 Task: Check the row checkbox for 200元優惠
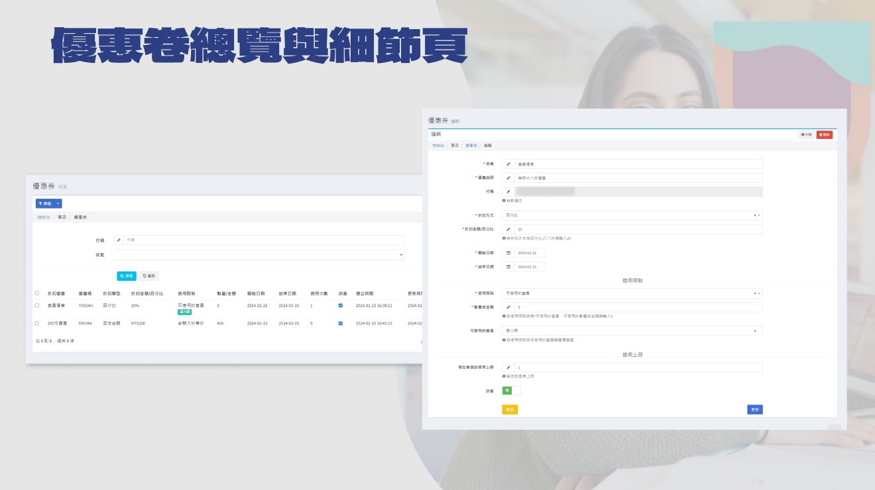[37, 323]
